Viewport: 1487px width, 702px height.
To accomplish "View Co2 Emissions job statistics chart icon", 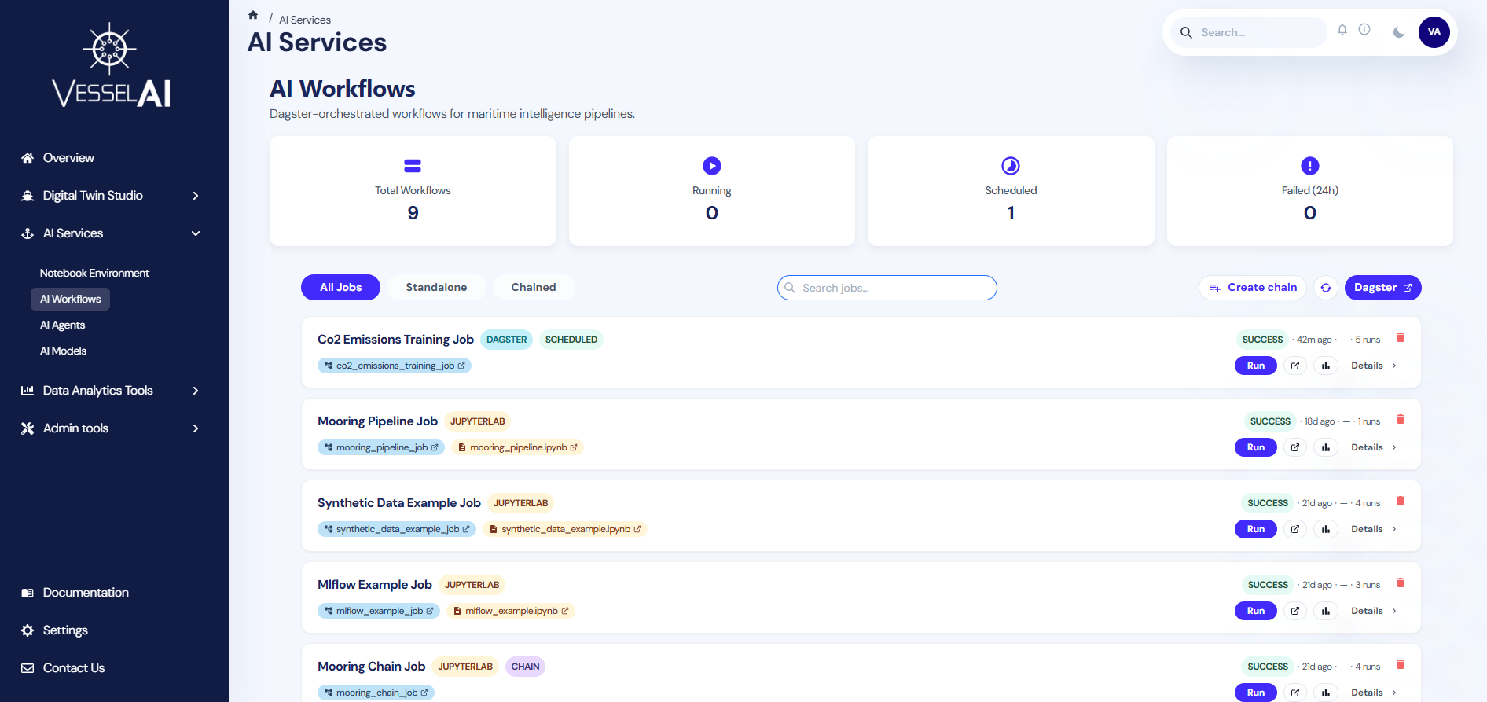I will (x=1326, y=366).
